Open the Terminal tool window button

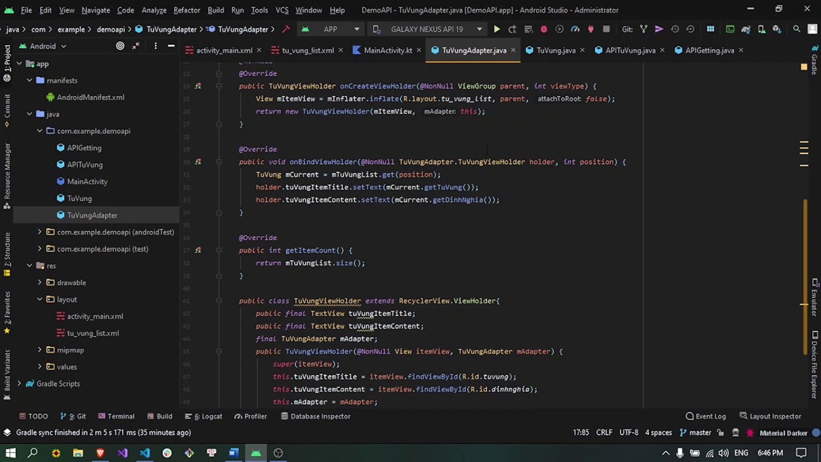(115, 416)
